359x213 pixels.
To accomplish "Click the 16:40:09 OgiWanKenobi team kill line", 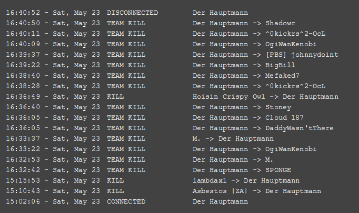I will 161,44.
